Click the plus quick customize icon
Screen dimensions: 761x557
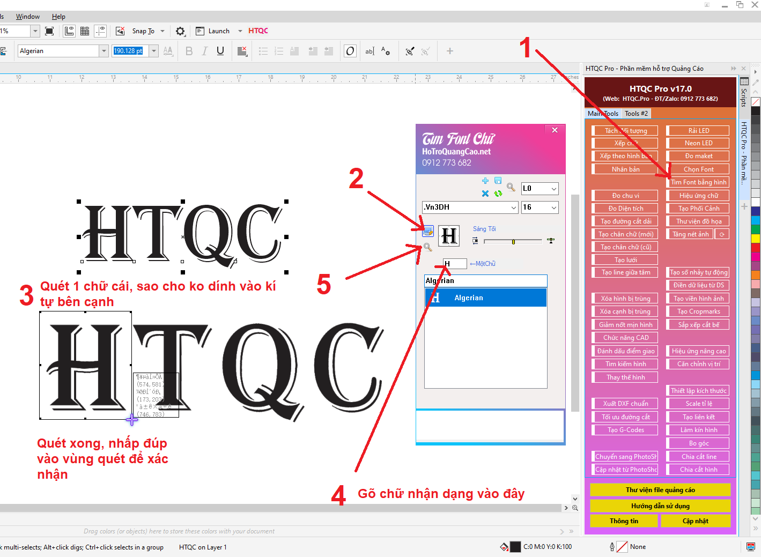(450, 51)
